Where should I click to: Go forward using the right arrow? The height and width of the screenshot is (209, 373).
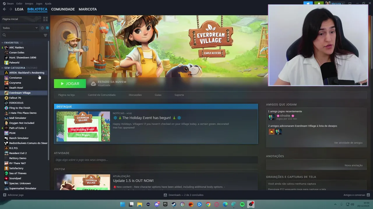coord(10,9)
